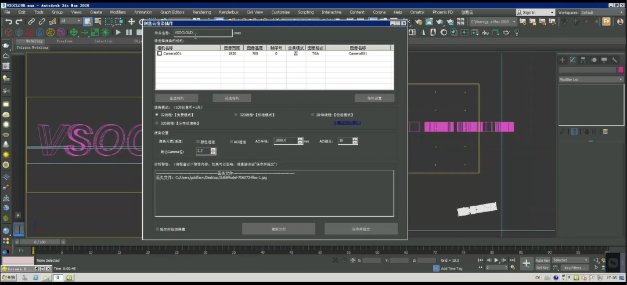Select the 32线程【免费模式】 radio button
The height and width of the screenshot is (285, 627).
157,115
